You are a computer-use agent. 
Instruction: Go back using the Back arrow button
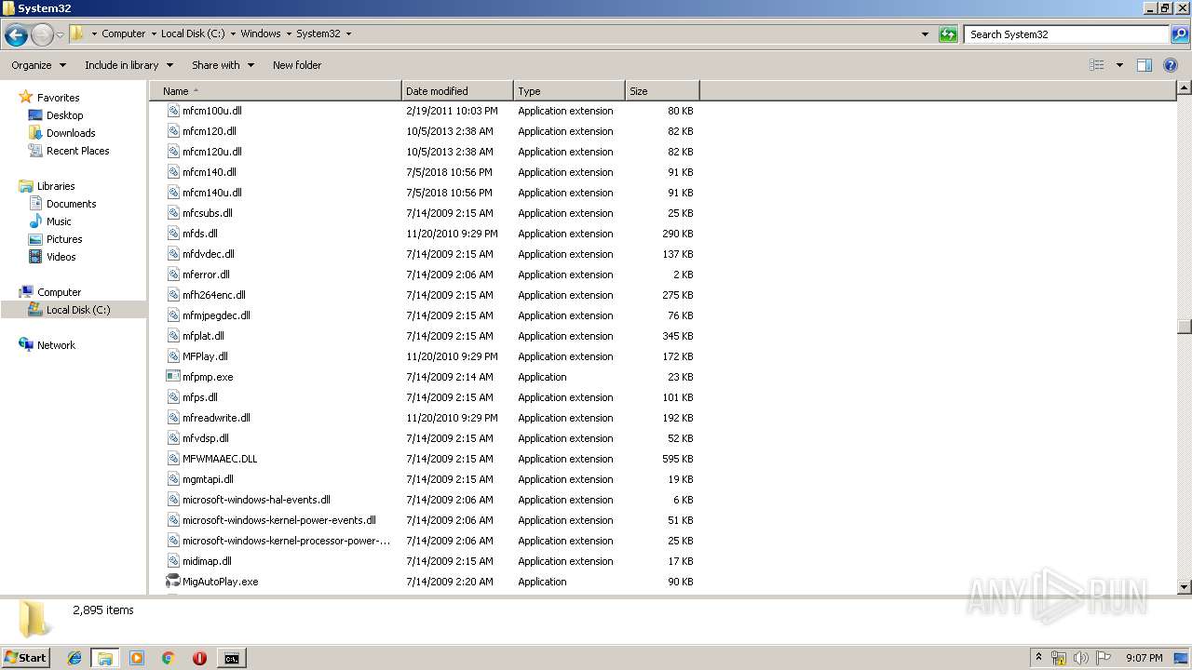pos(16,35)
